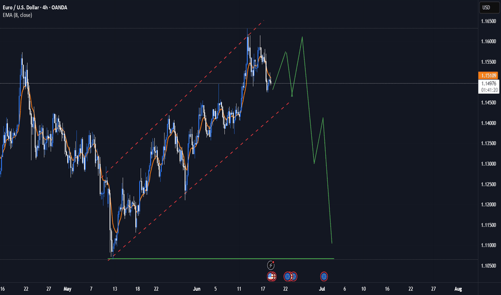501x295 pixels.
Task: Open the frontmost EU flag event near Jun 22
Action: (288, 277)
